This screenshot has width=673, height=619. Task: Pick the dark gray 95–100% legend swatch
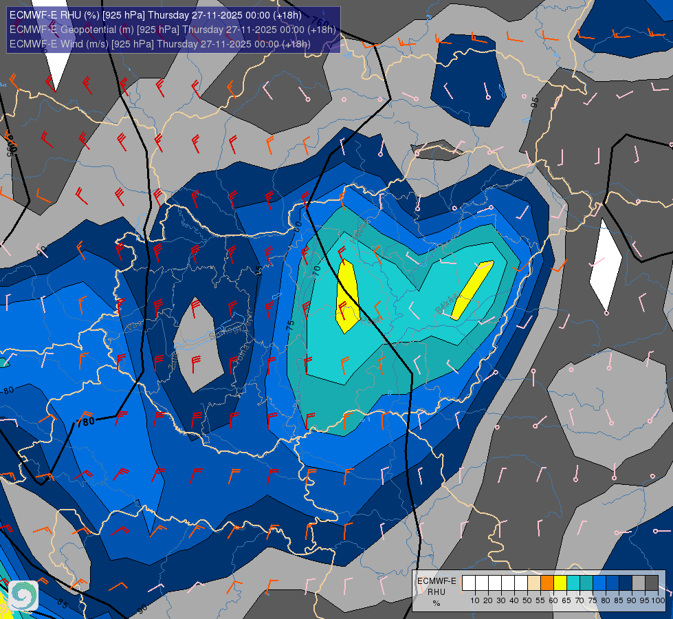pyautogui.click(x=652, y=583)
